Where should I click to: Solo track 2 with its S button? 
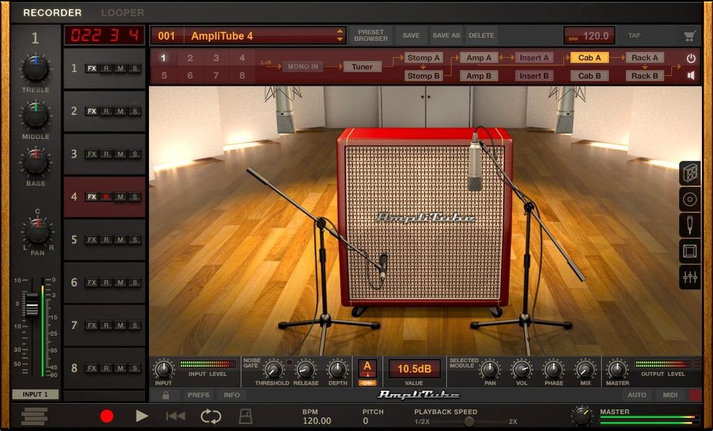pyautogui.click(x=134, y=111)
